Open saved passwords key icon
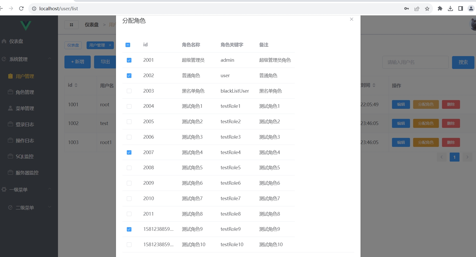 pos(406,8)
